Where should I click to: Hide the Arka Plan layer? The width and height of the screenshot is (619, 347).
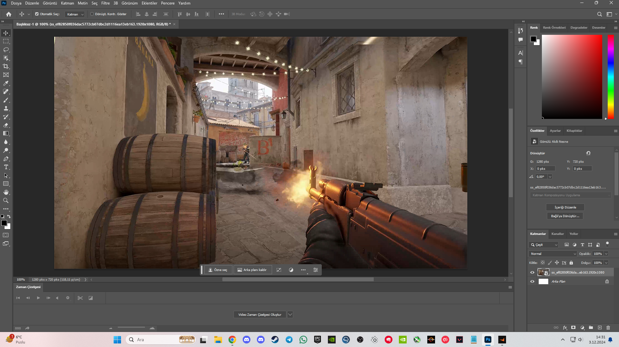(x=532, y=281)
